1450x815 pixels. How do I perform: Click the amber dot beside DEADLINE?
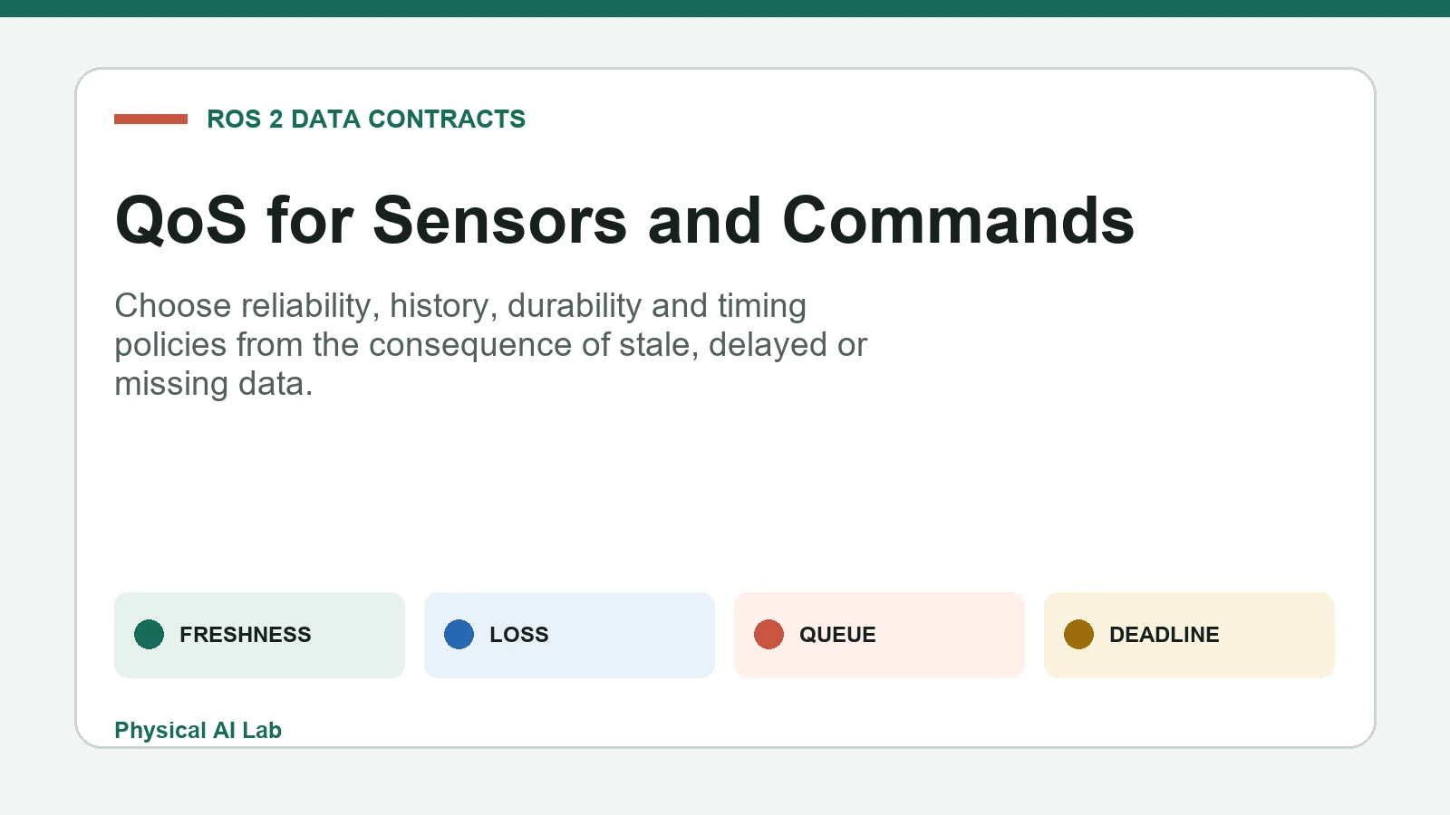(x=1078, y=635)
